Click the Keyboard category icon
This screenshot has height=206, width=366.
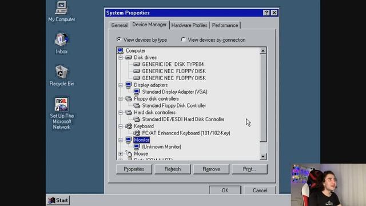(128, 126)
